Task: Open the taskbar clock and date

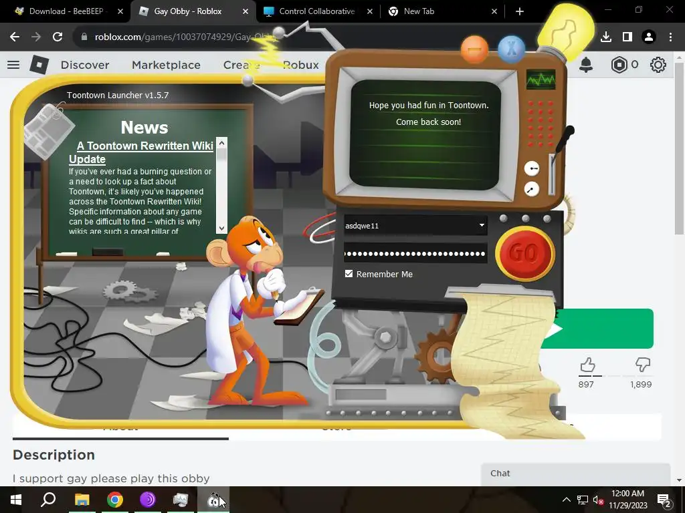Action: pyautogui.click(x=627, y=500)
